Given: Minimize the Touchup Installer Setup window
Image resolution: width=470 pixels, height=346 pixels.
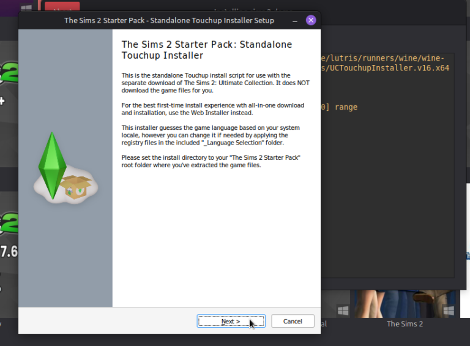Looking at the screenshot, I should click(x=294, y=20).
